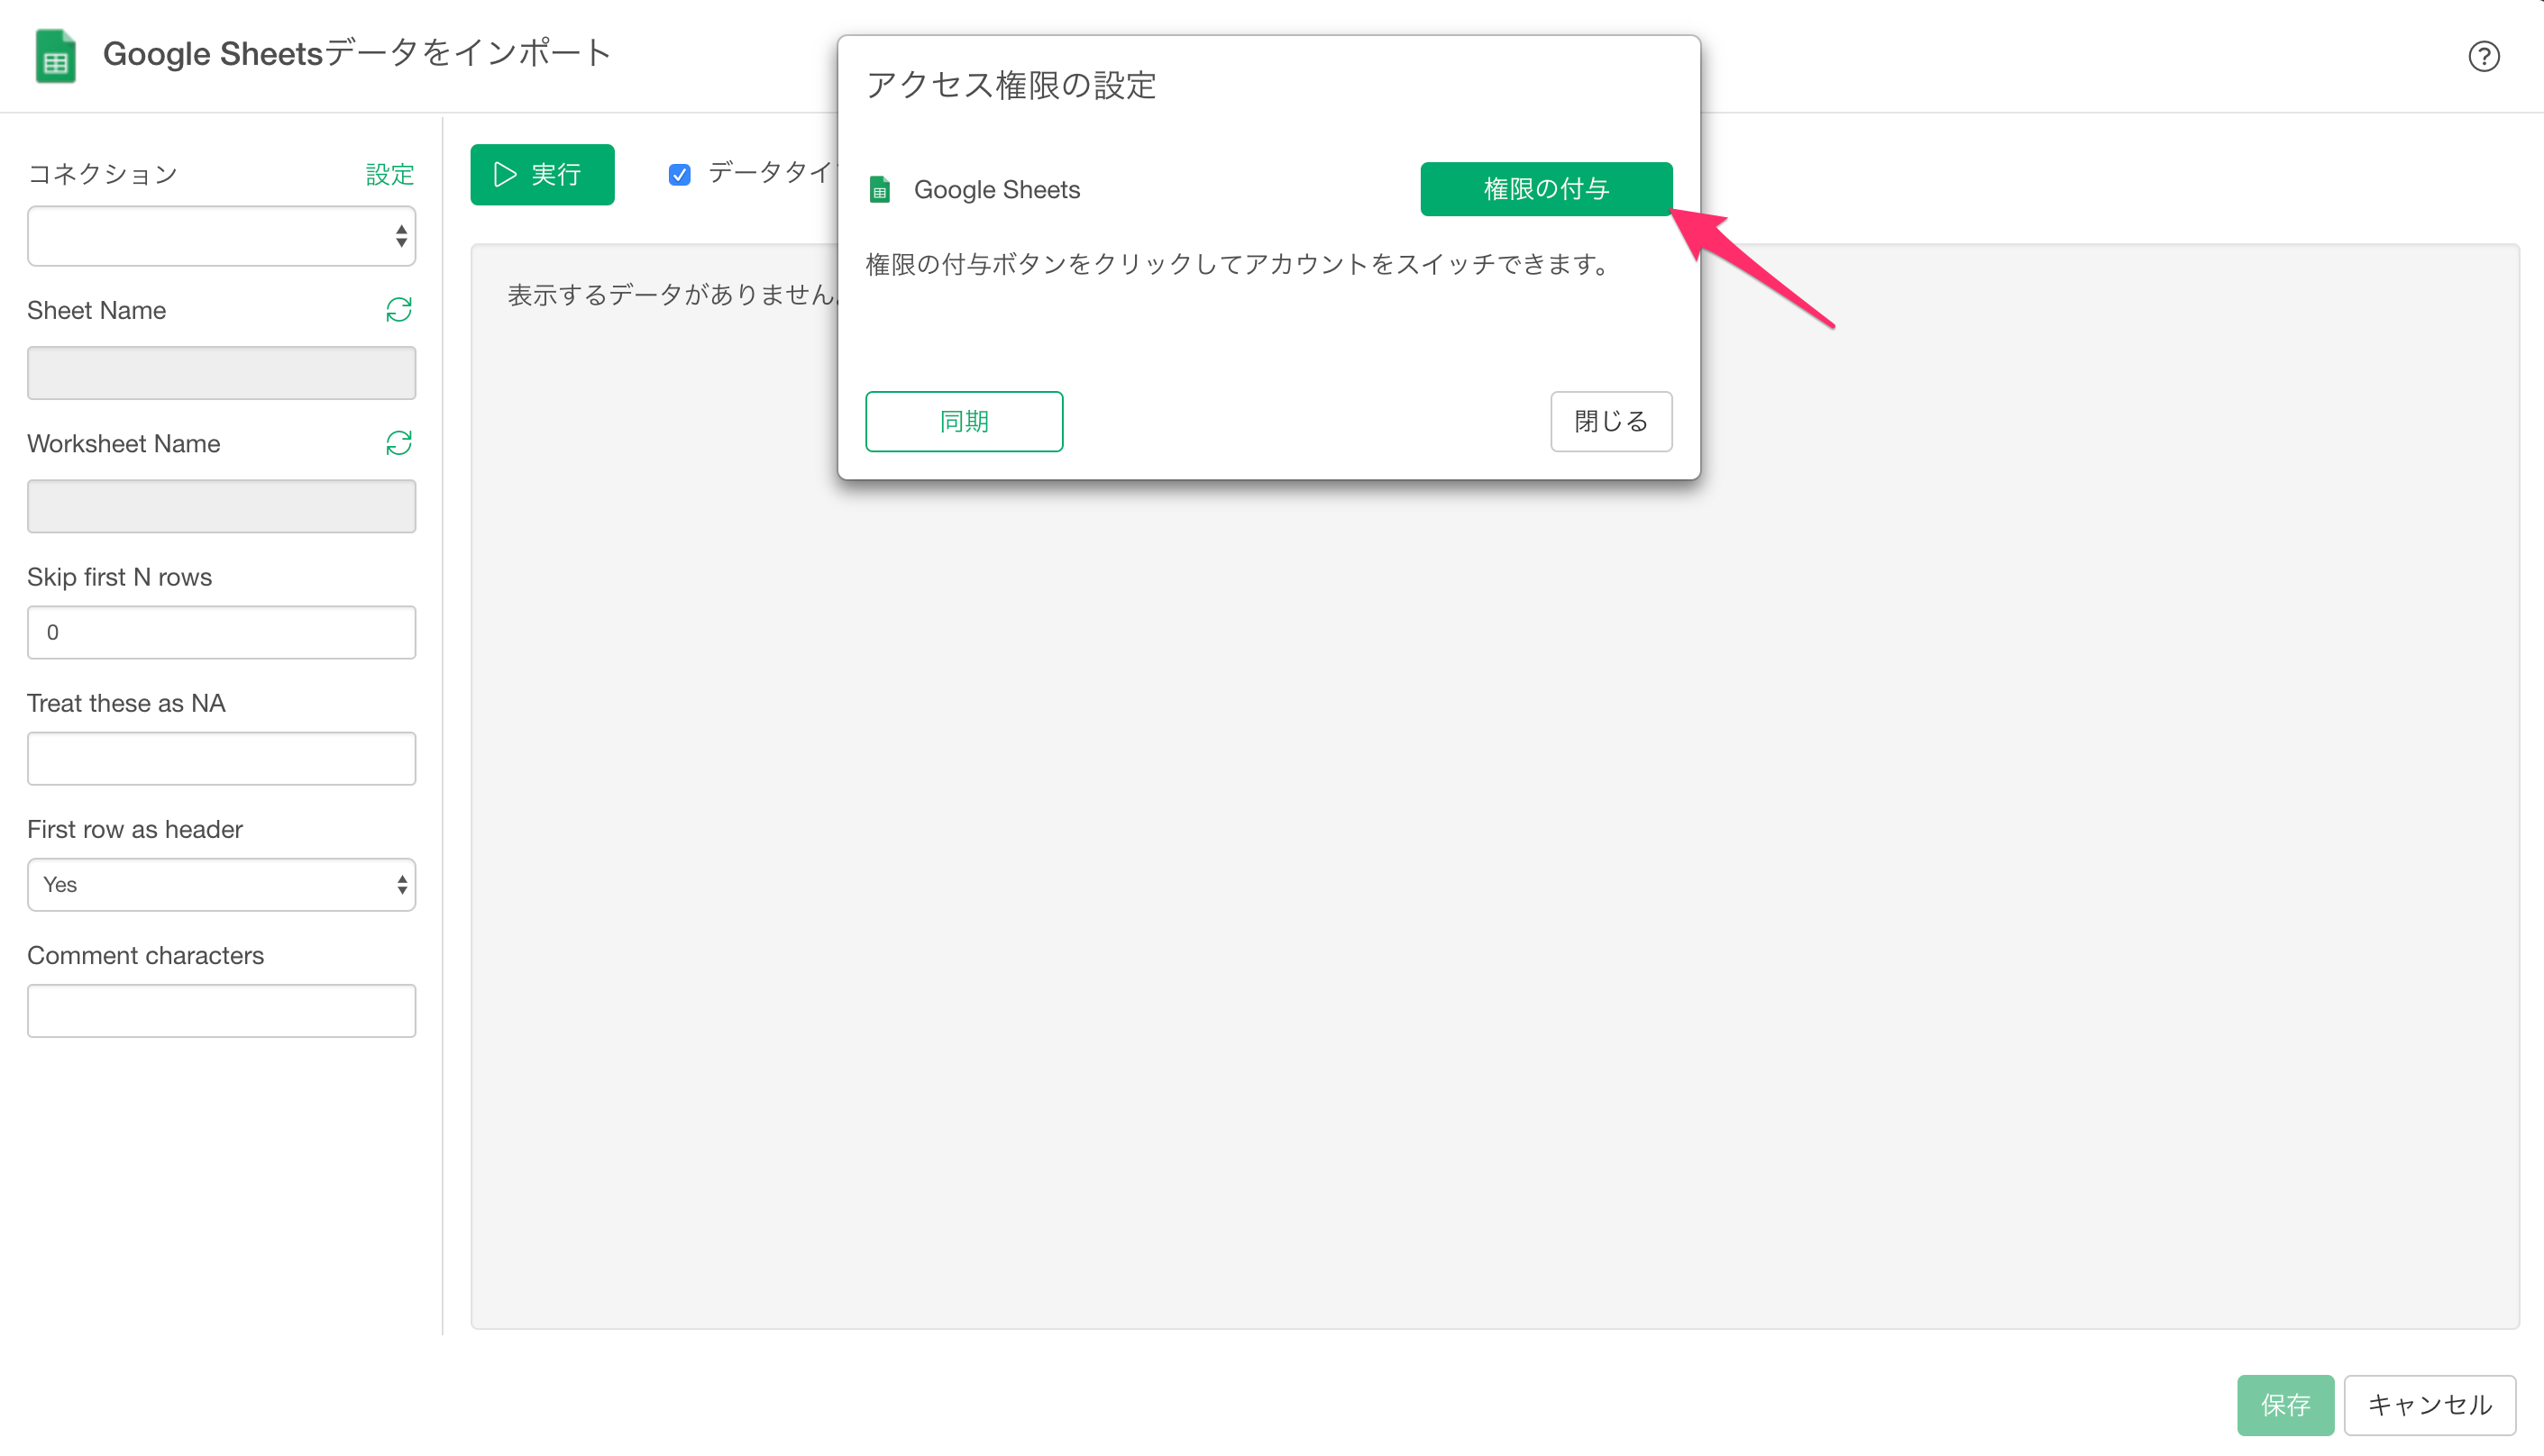Click the Treat these as NA label
The height and width of the screenshot is (1456, 2544).
[x=126, y=703]
